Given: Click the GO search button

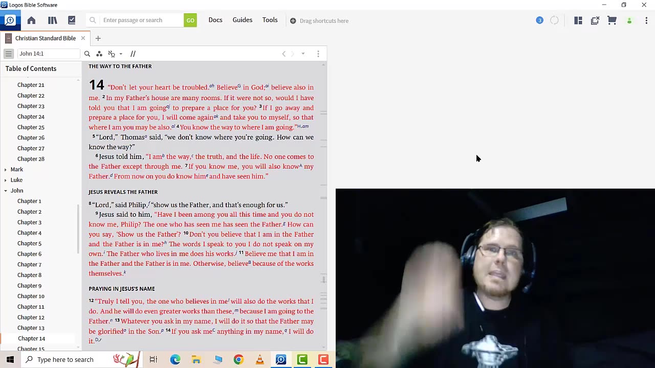Looking at the screenshot, I should (190, 20).
